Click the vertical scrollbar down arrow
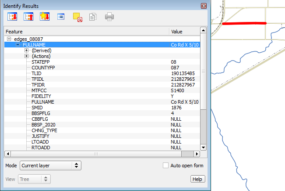This screenshot has height=191, width=285. [203, 147]
